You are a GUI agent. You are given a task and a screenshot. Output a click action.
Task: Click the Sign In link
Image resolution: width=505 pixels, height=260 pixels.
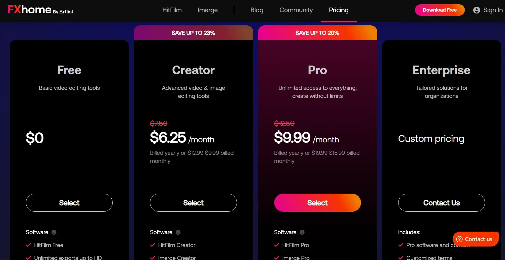point(493,10)
